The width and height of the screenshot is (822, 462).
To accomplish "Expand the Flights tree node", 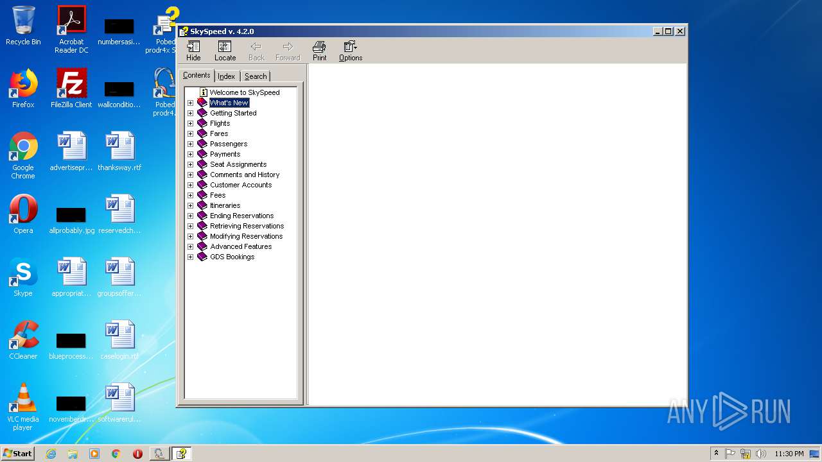I will coord(190,123).
